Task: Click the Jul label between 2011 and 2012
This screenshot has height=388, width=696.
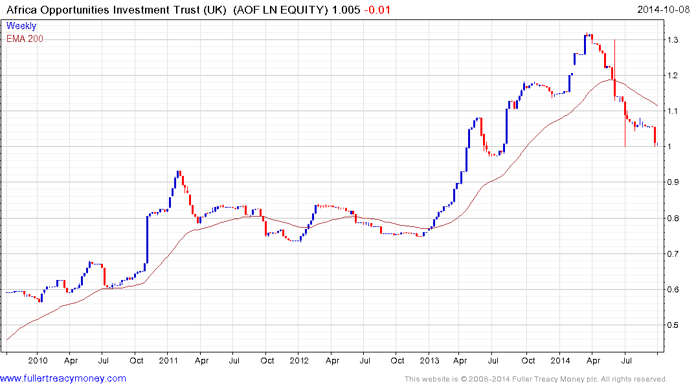Action: coord(234,360)
